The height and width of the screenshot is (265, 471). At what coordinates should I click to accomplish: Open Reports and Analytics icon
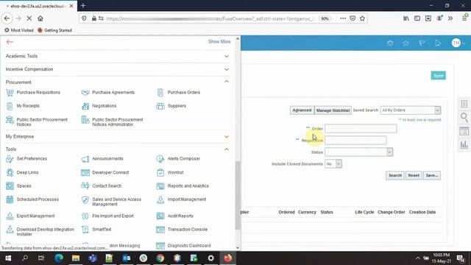pos(160,186)
